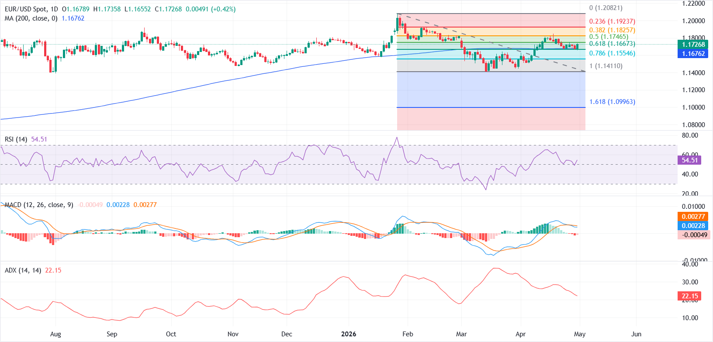Click the 1.10000 price scale label
This screenshot has height=342, width=713.
coord(693,107)
